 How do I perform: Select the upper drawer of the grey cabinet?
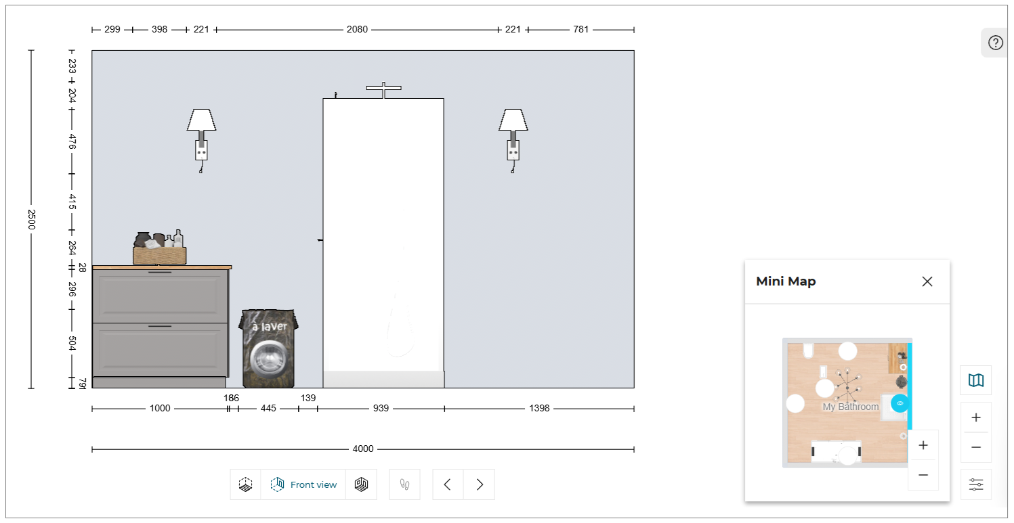[160, 296]
